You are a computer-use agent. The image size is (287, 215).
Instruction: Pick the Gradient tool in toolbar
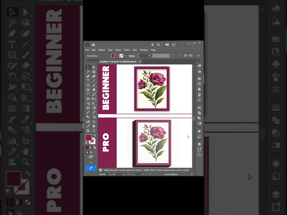(x=94, y=108)
